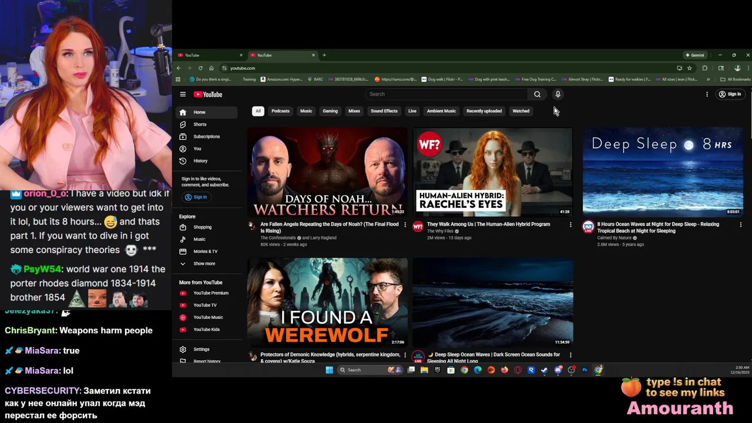Screen dimensions: 752x423
Task: Click They Walk Among Us video title
Action: pyautogui.click(x=488, y=224)
